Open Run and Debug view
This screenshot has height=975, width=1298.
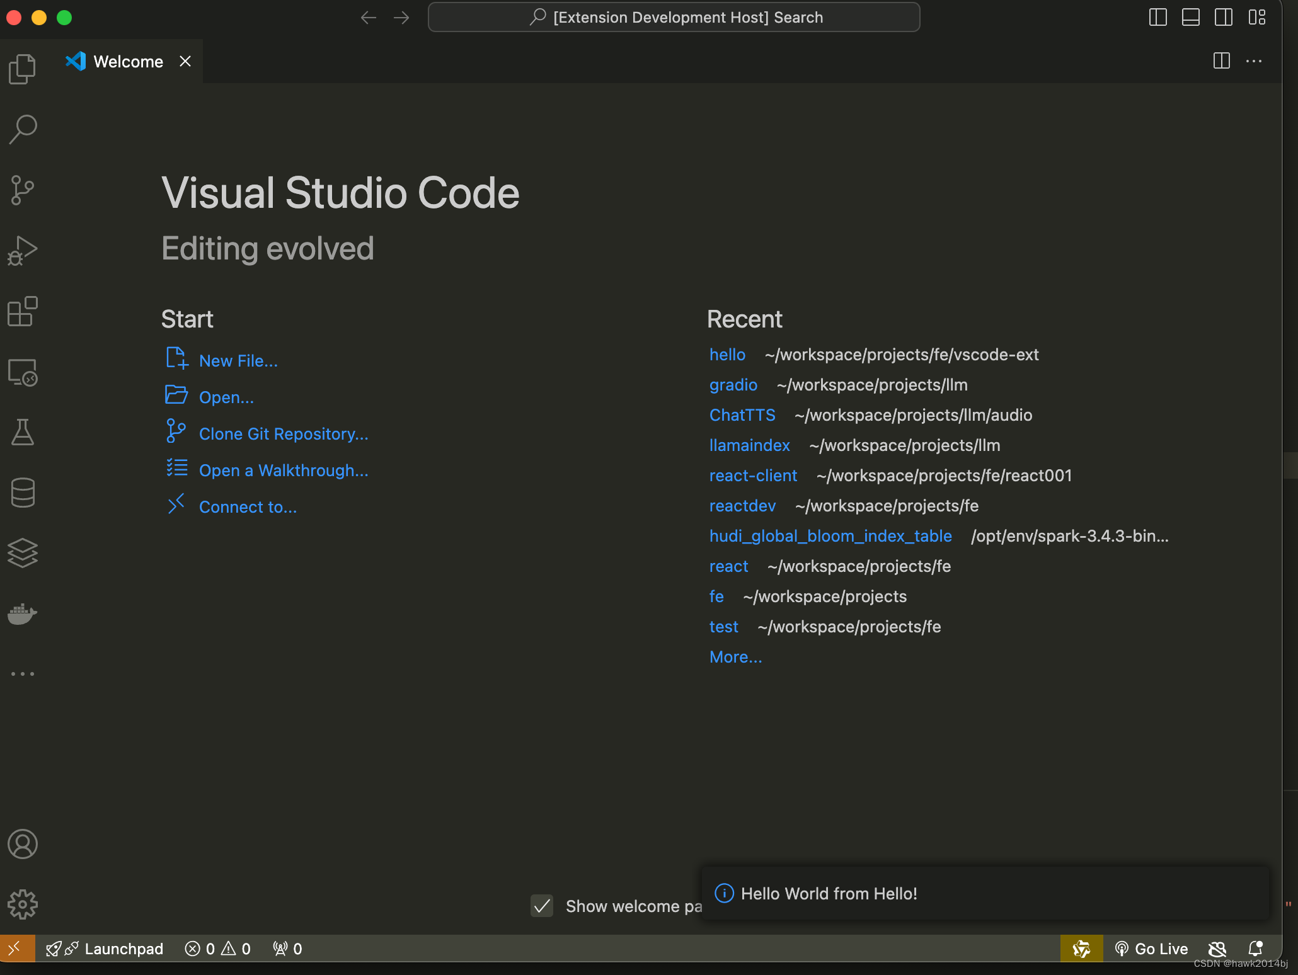[x=23, y=251]
